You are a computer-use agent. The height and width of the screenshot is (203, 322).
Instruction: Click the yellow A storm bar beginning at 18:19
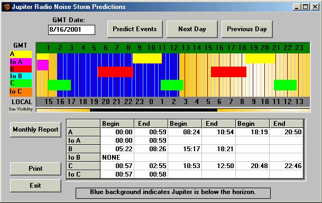click(260, 58)
